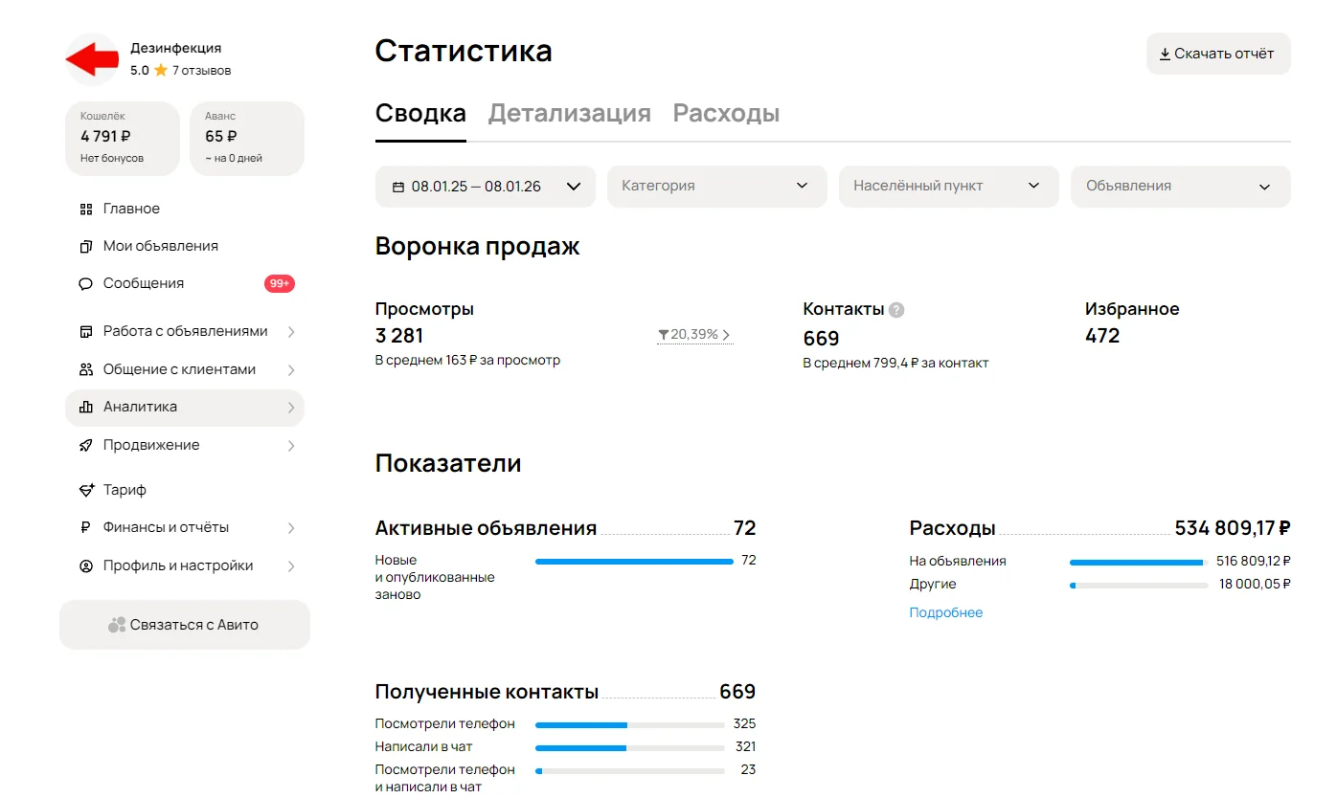Expand the Работа с объявлениями chevron
The height and width of the screenshot is (798, 1337).
(x=291, y=332)
